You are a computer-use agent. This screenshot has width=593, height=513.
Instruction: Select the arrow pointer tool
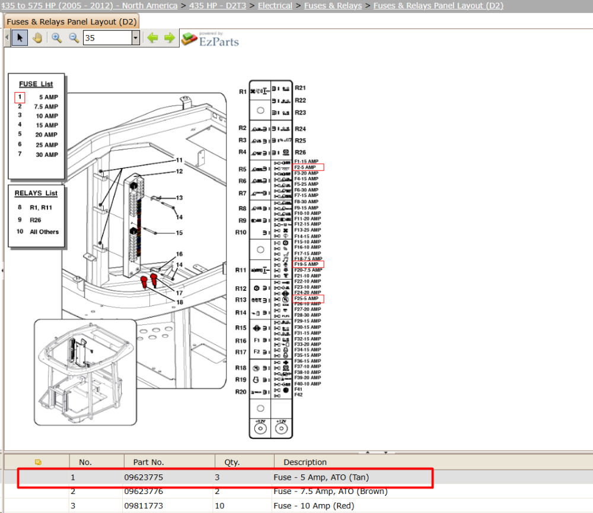tap(20, 38)
